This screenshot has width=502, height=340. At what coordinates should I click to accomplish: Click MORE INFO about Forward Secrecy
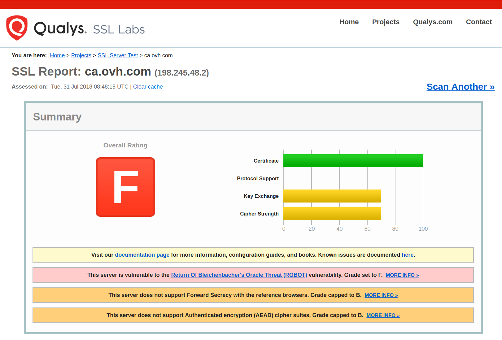click(381, 295)
